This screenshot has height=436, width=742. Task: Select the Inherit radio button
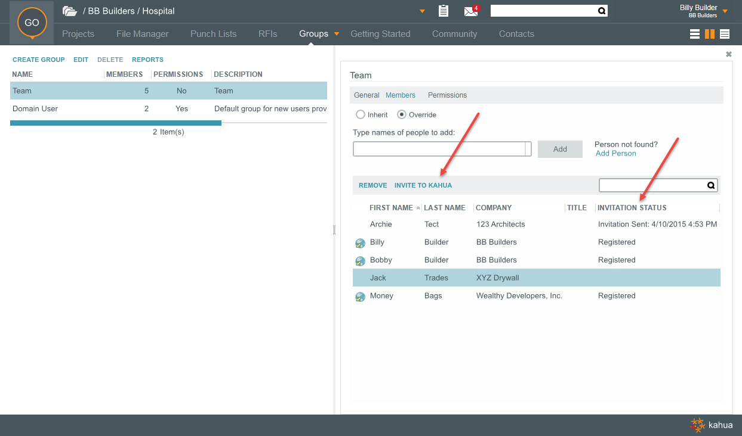click(x=360, y=114)
